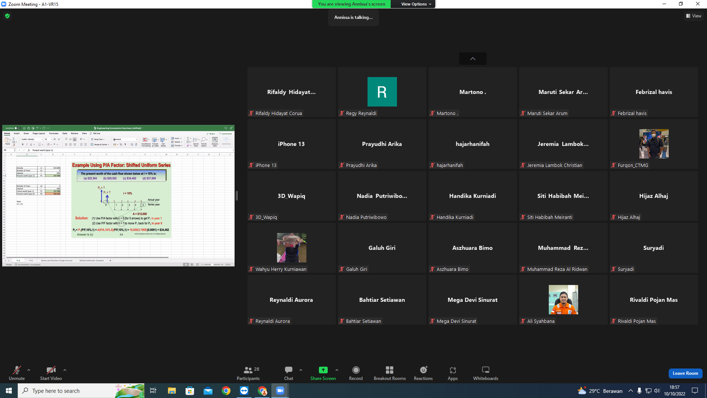The width and height of the screenshot is (707, 398).
Task: Switch to Series and Random Single Amount sheet
Action: [x=57, y=261]
